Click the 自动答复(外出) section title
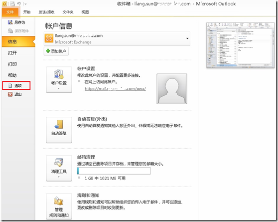 92,119
